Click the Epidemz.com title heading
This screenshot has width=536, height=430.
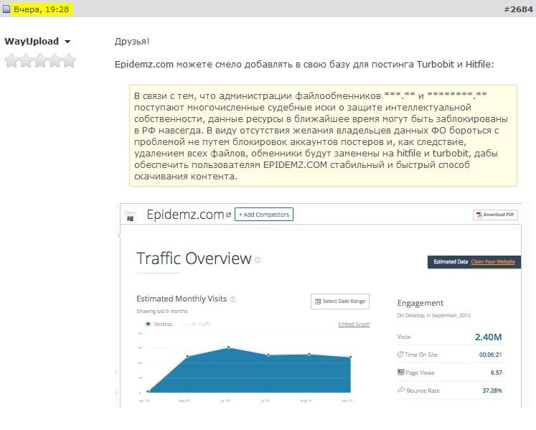coord(185,215)
